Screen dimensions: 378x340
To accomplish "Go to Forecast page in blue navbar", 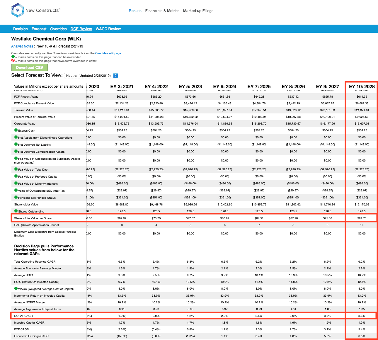I will point(39,29).
